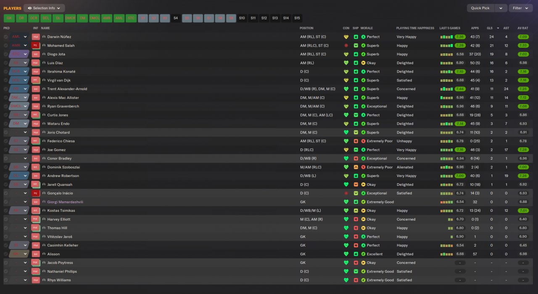Click Luis Díaz's condition heart icon

tap(346, 63)
